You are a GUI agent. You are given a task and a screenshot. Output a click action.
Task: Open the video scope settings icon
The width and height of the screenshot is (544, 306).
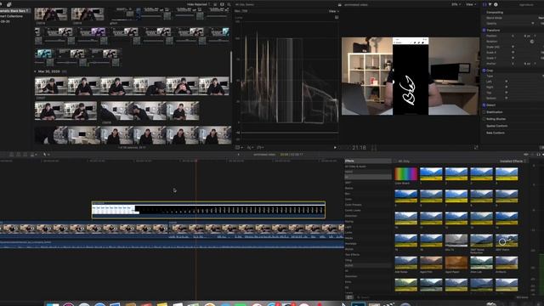pos(337,17)
